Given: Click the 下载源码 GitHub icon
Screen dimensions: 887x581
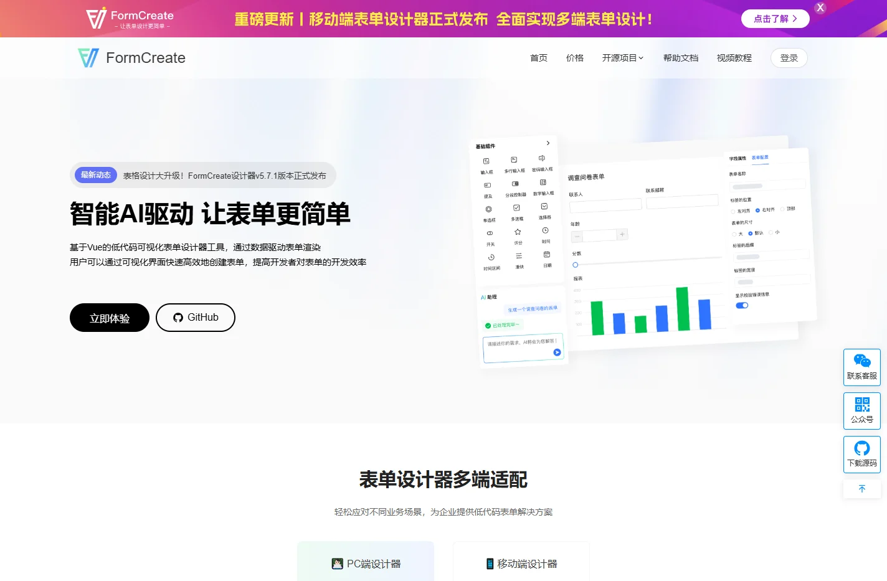Looking at the screenshot, I should pyautogui.click(x=862, y=448).
